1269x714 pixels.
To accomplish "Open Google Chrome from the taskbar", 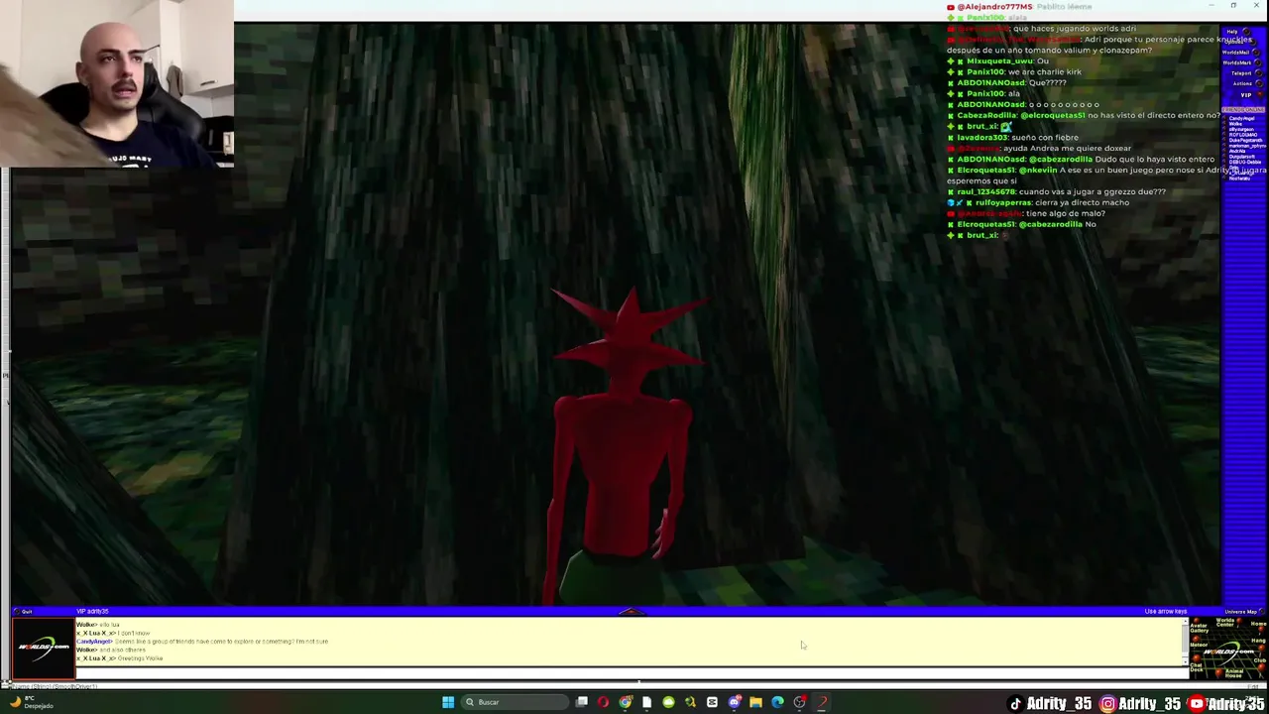I will [x=625, y=702].
